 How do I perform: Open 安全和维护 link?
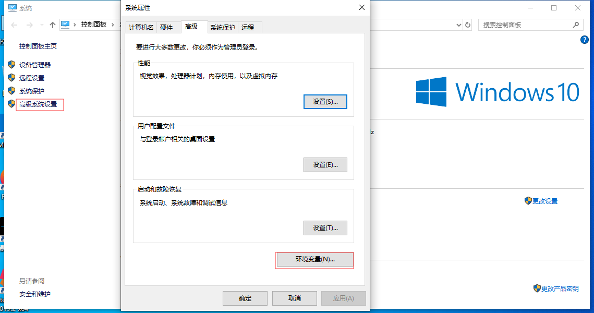(35, 294)
